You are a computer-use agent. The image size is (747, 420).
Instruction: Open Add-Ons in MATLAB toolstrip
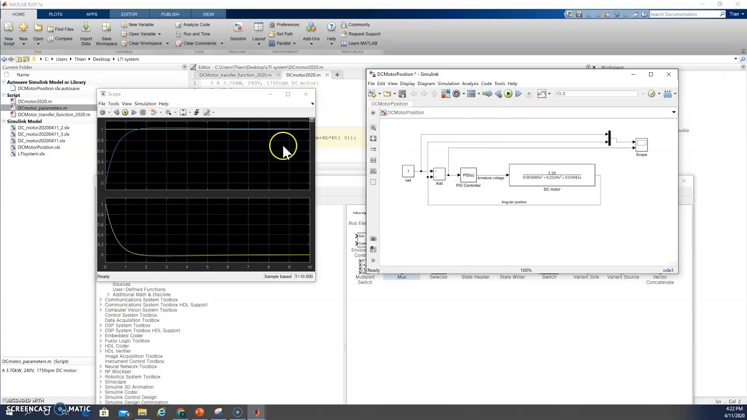tap(311, 33)
